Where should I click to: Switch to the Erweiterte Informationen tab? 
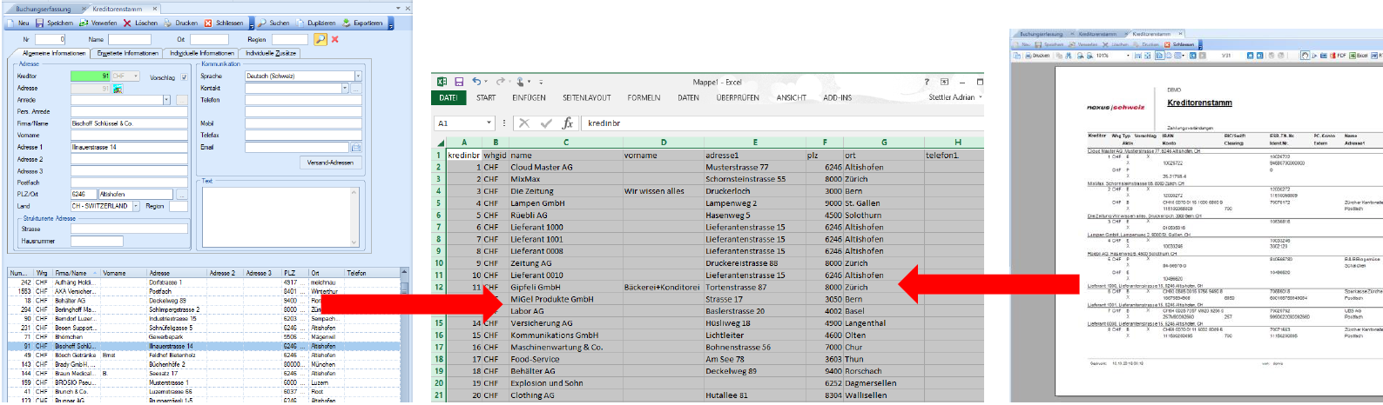point(128,53)
